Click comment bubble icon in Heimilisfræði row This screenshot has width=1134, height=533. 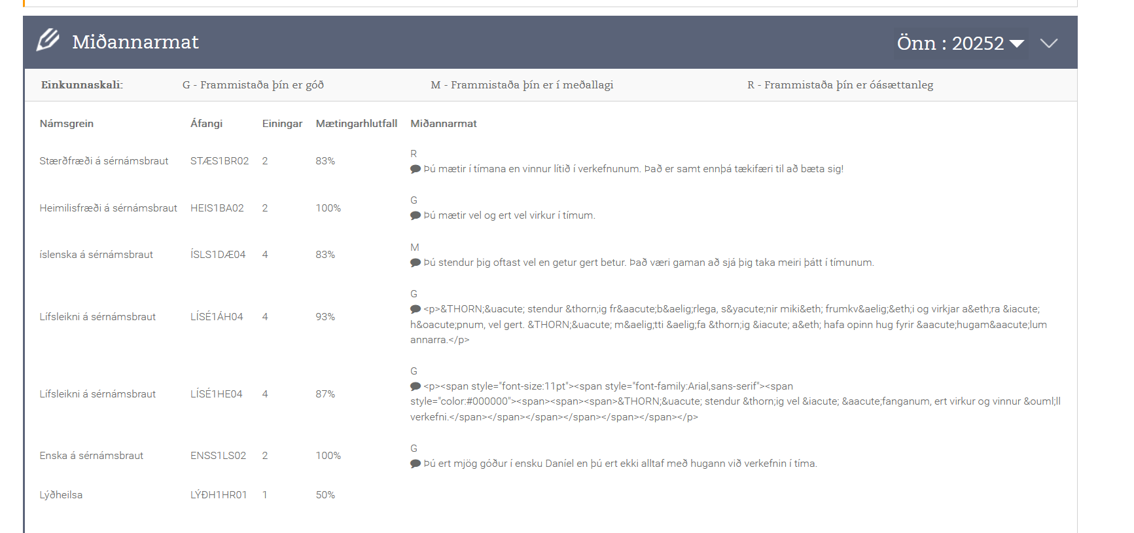coord(415,215)
